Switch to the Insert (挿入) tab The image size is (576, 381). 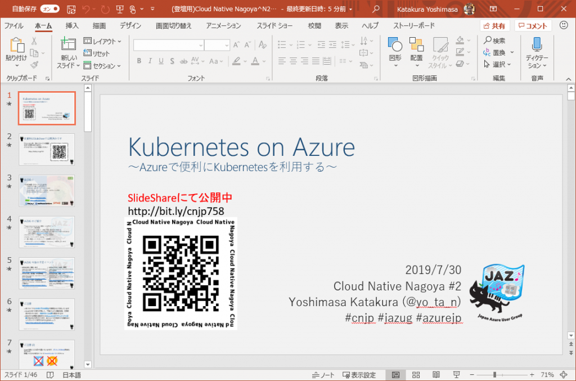(x=72, y=26)
